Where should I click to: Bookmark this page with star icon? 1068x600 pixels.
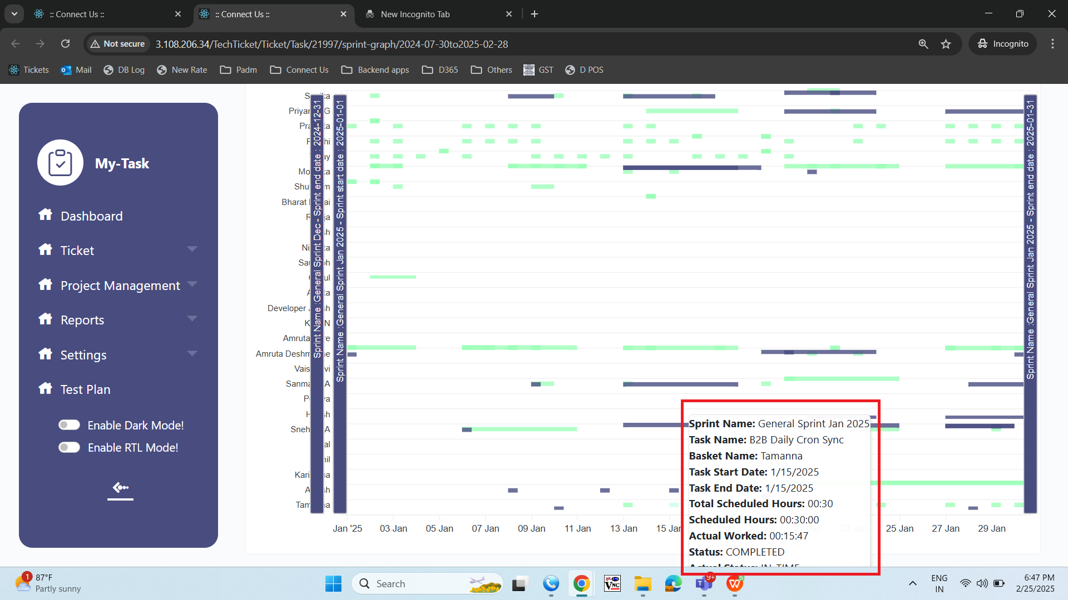946,44
